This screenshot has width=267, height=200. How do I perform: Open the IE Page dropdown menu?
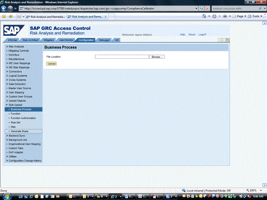pyautogui.click(x=241, y=16)
